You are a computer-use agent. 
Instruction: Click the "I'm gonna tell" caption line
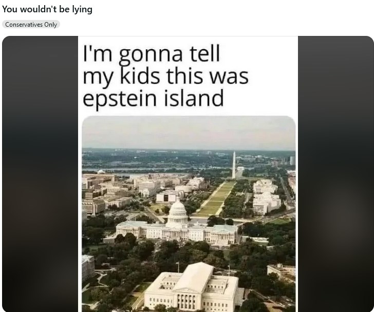click(151, 54)
